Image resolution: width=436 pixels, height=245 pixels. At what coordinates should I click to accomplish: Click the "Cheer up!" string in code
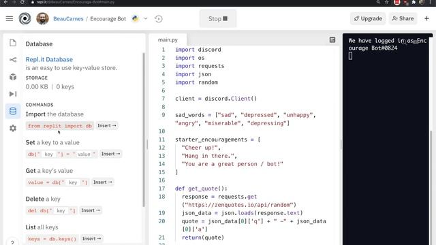200,148
